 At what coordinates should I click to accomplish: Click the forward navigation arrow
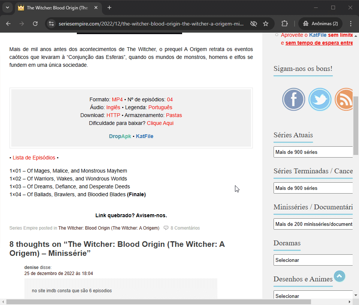click(x=22, y=24)
